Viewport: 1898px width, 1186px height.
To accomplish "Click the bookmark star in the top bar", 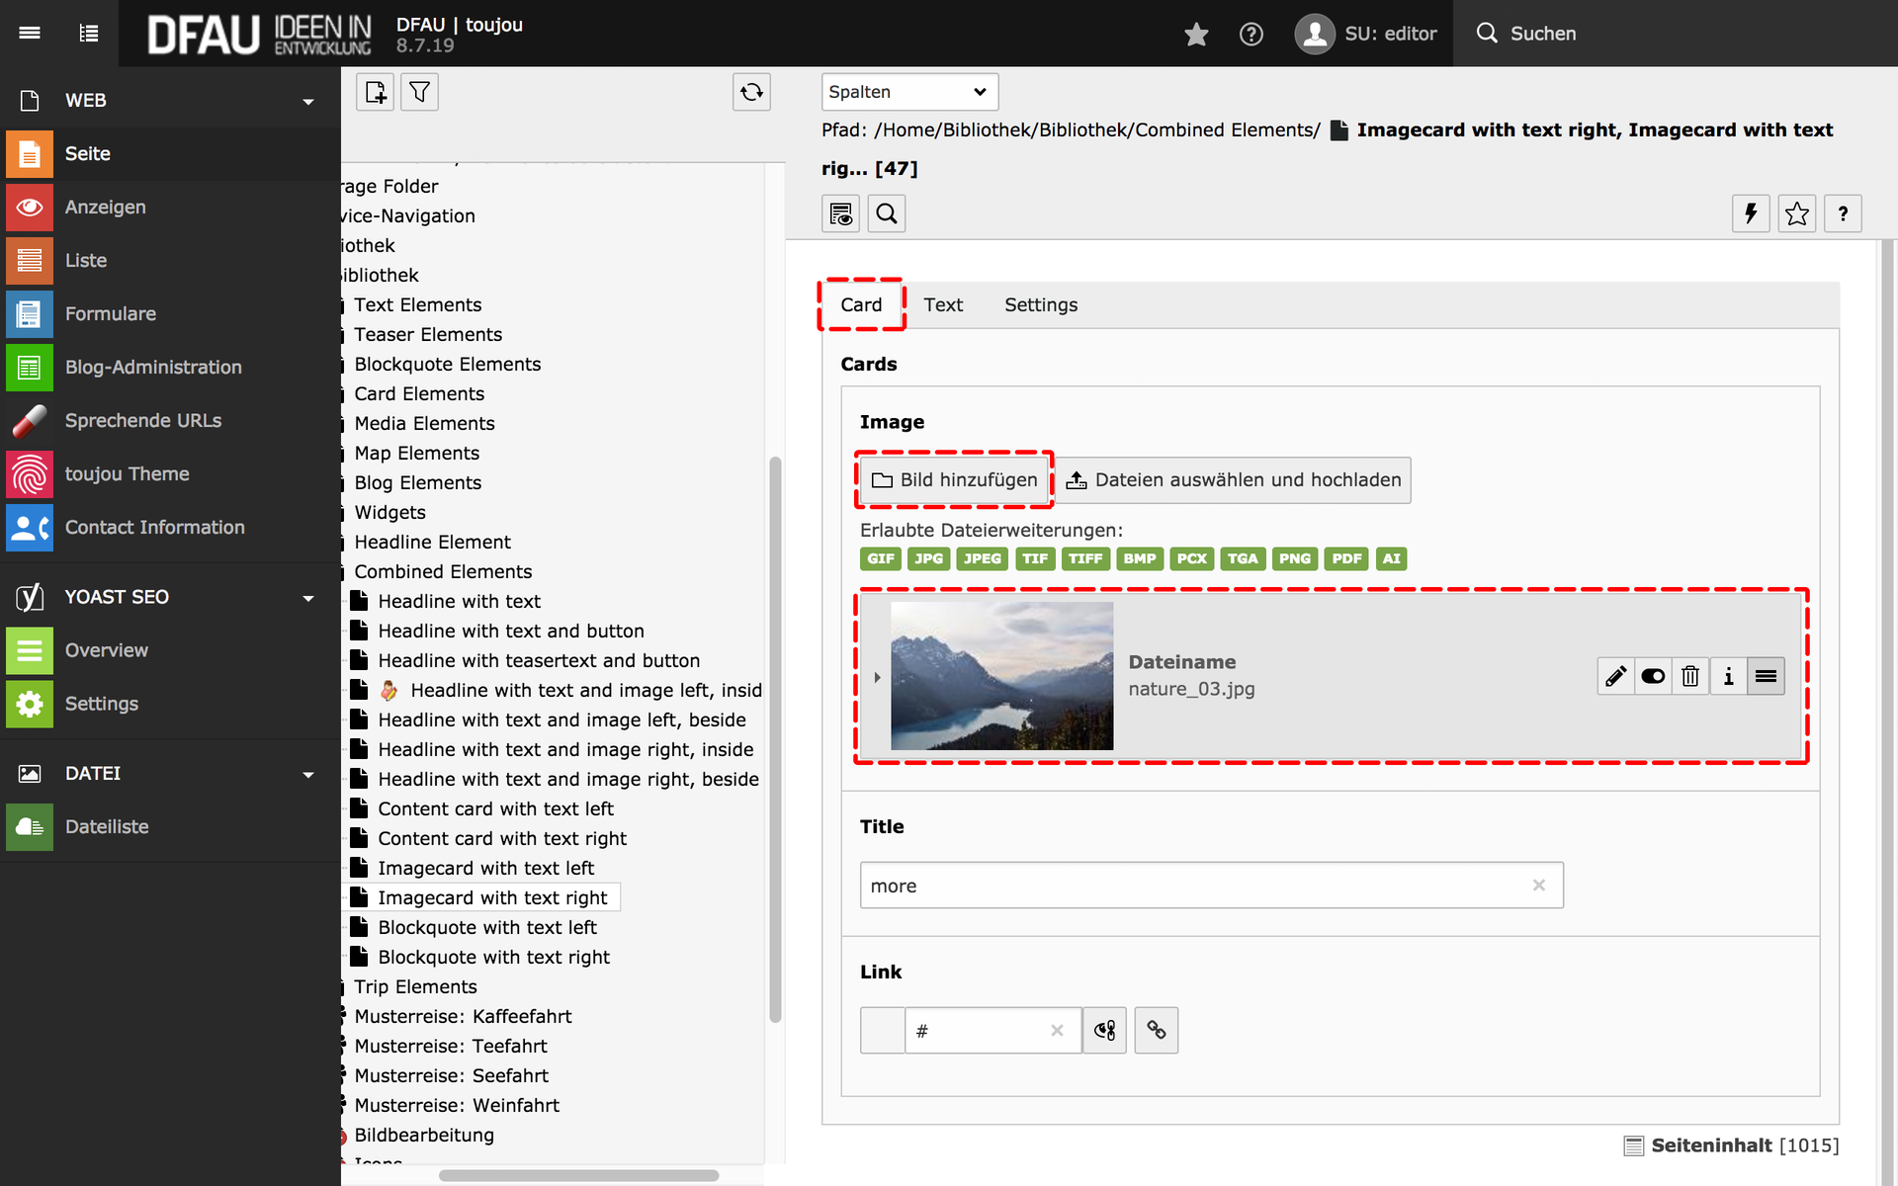I will (1196, 35).
